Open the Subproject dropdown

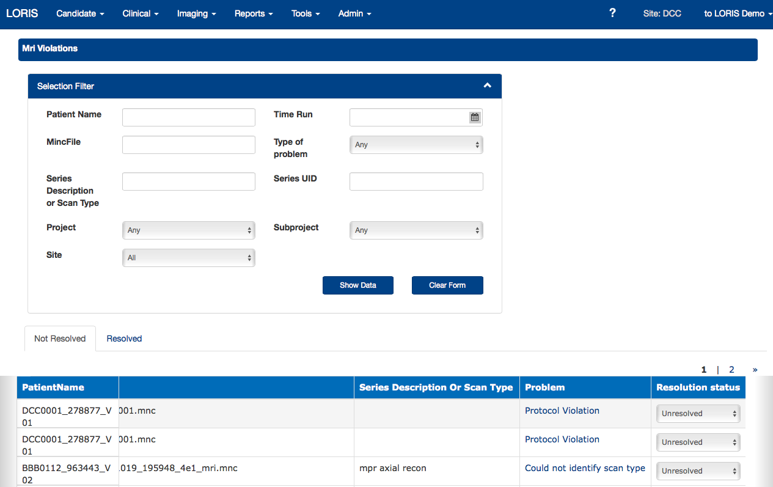point(416,230)
